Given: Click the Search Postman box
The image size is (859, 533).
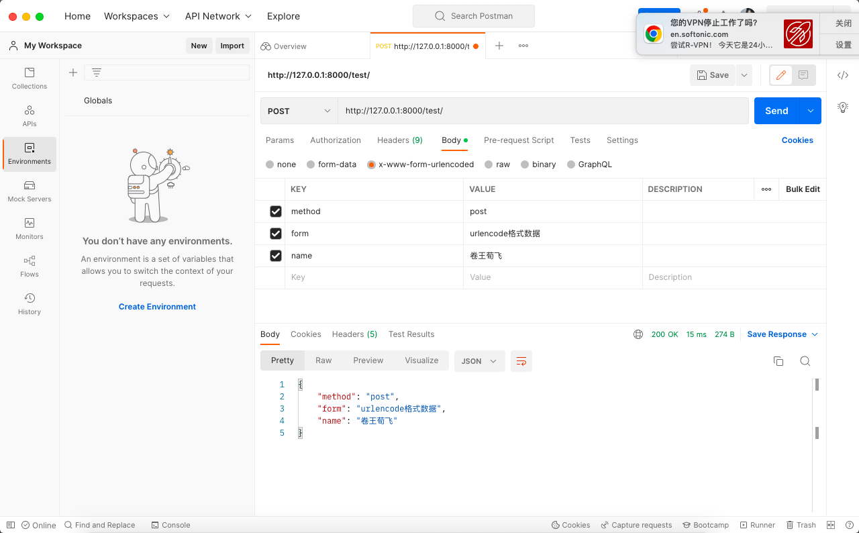Looking at the screenshot, I should [x=474, y=16].
